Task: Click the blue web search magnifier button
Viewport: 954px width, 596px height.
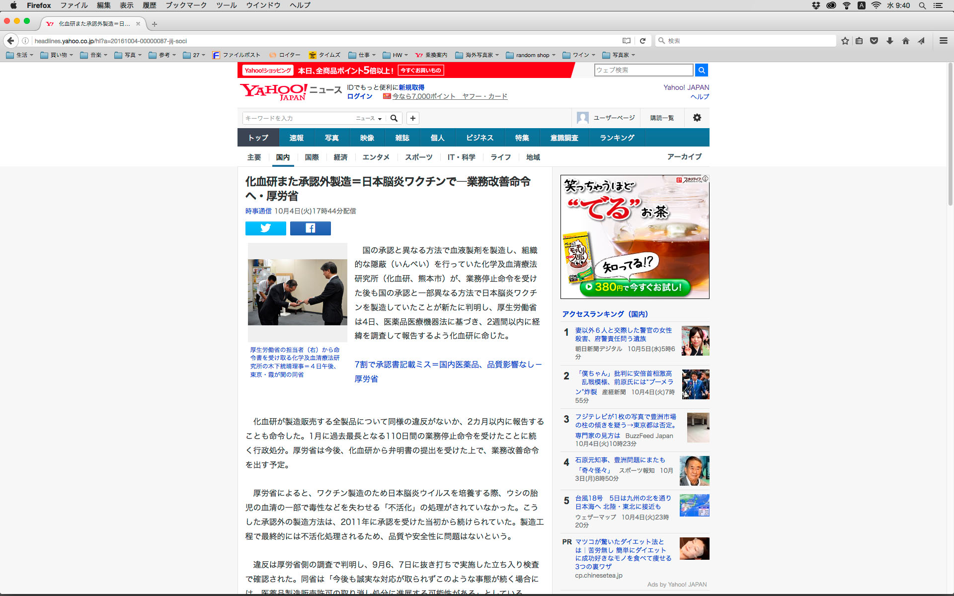Action: (701, 70)
